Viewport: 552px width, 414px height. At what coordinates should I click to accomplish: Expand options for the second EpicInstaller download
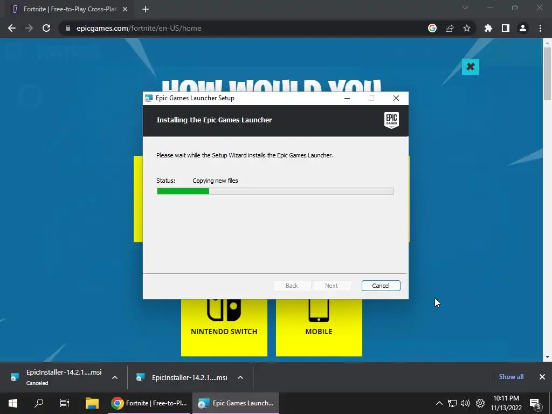240,377
